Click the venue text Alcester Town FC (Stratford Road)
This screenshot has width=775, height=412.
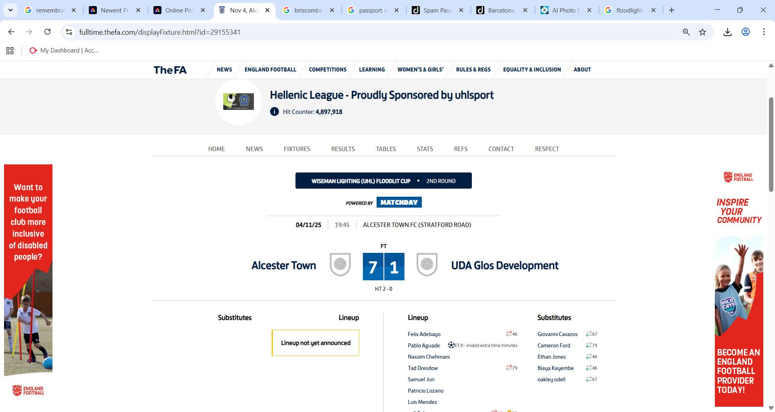[x=417, y=225]
